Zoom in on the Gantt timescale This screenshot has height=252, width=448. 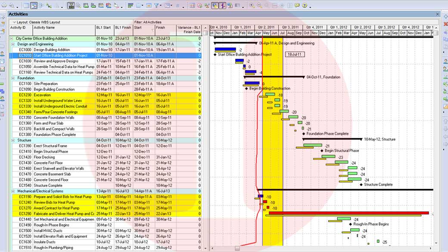252,6
